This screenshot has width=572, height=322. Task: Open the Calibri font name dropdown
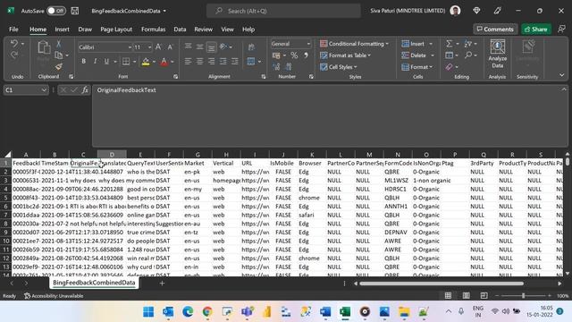tap(130, 47)
